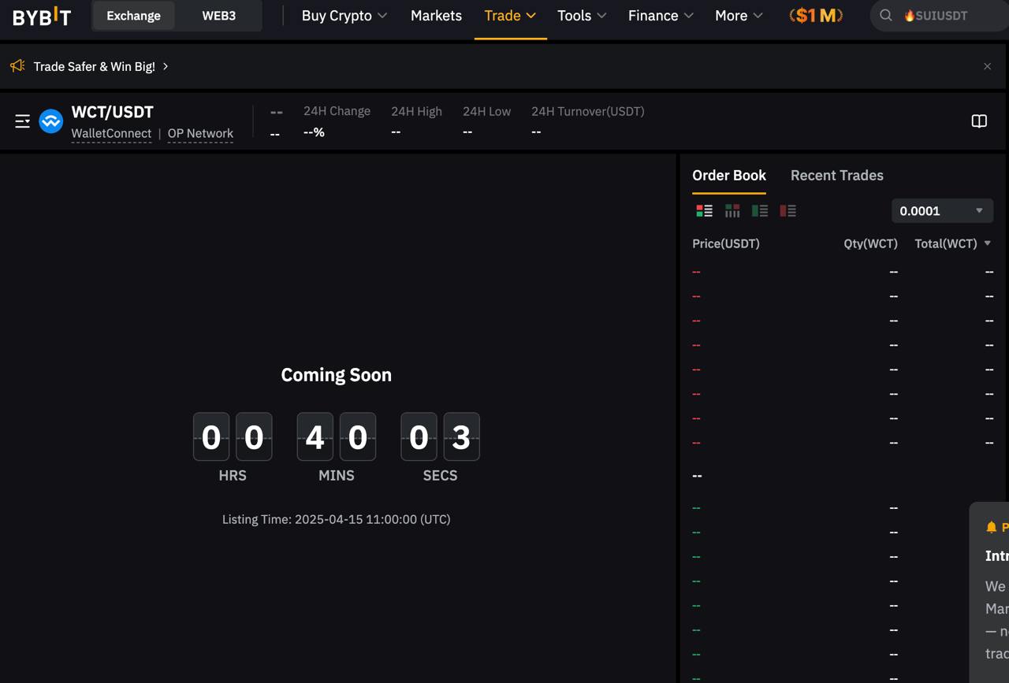
Task: Expand the Buy Crypto menu
Action: 344,16
